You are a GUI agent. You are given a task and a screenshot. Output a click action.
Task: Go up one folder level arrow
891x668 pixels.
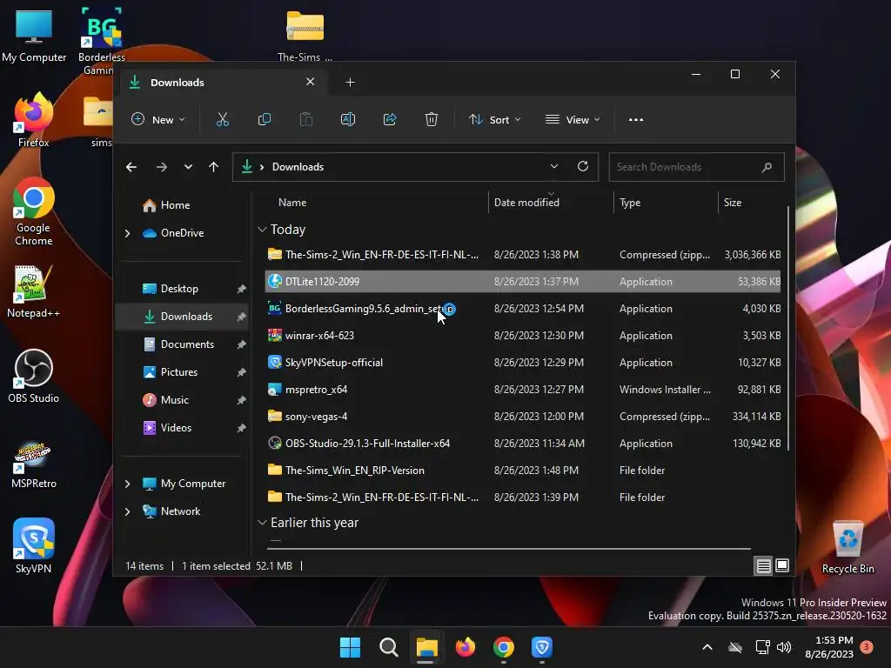pos(214,167)
